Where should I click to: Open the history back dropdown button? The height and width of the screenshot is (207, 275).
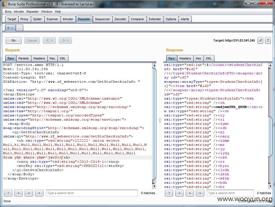(x=49, y=40)
